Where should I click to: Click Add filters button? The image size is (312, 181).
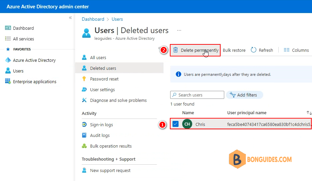point(245,95)
